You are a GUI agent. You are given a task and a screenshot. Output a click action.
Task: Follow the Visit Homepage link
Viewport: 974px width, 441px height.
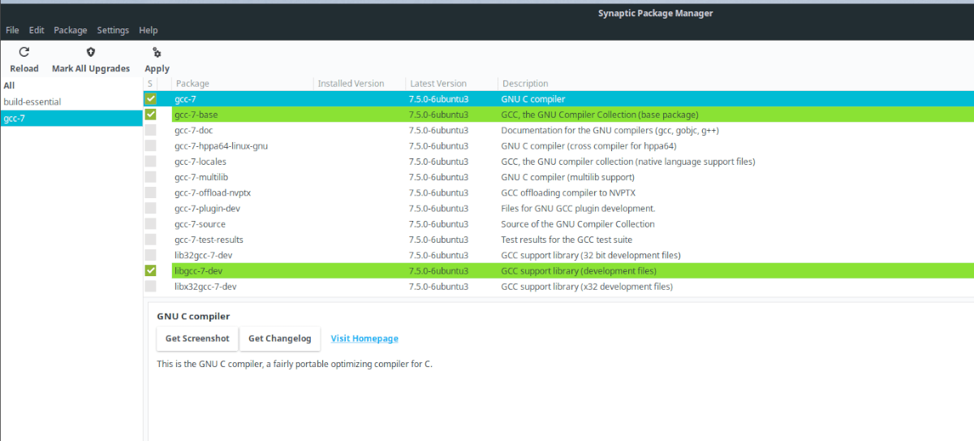pos(364,339)
